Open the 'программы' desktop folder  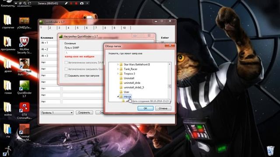(8, 44)
